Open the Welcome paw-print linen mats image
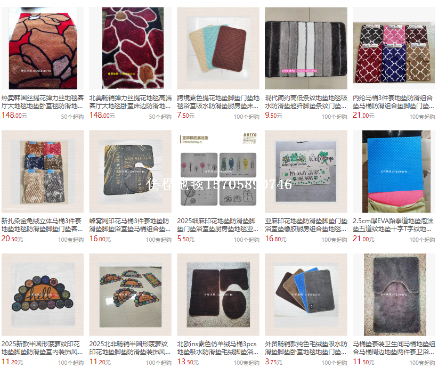438x368 pixels. 306,171
